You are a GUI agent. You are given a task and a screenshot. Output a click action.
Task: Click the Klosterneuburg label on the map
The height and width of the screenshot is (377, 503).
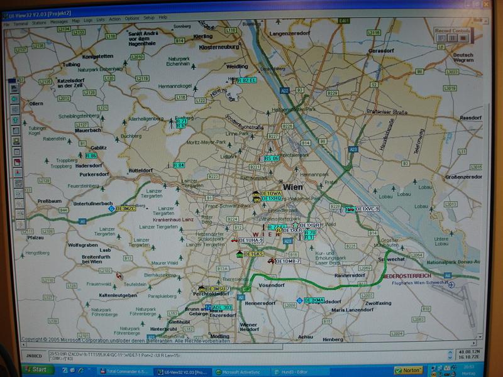219,48
